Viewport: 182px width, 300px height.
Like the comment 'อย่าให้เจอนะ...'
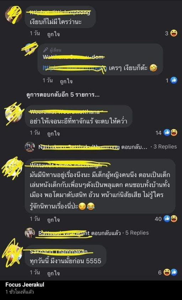53,133
